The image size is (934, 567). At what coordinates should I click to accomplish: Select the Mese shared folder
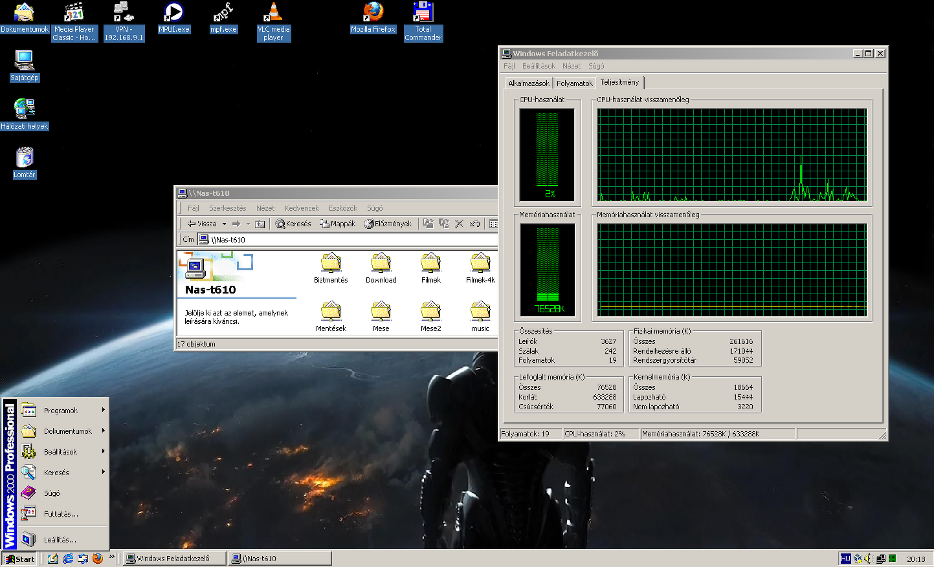(381, 317)
